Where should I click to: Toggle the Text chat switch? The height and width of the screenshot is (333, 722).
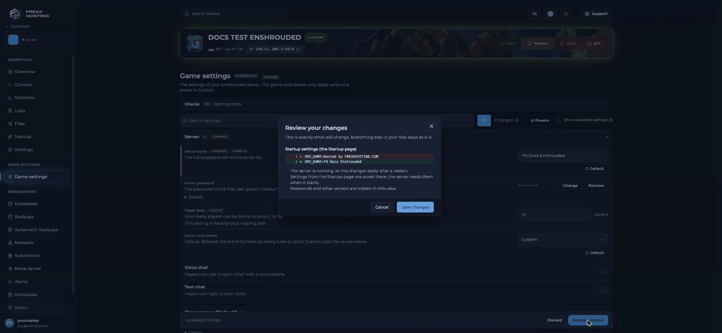pos(601,290)
